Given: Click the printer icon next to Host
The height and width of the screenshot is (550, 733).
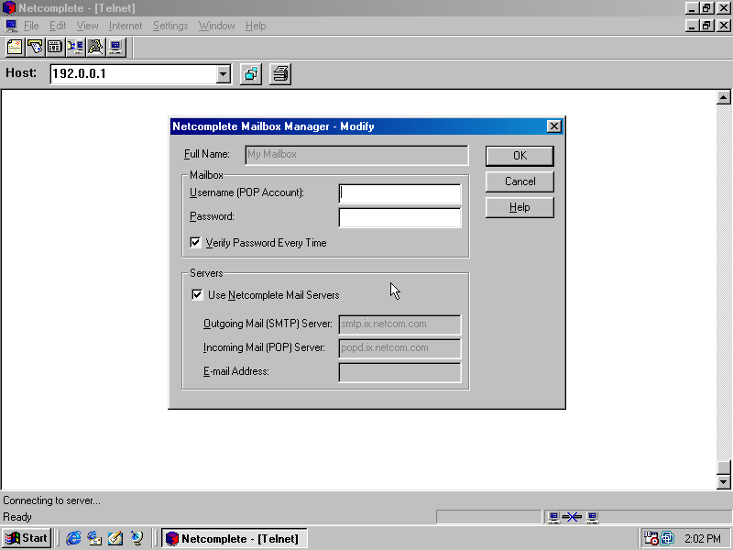Looking at the screenshot, I should click(280, 74).
